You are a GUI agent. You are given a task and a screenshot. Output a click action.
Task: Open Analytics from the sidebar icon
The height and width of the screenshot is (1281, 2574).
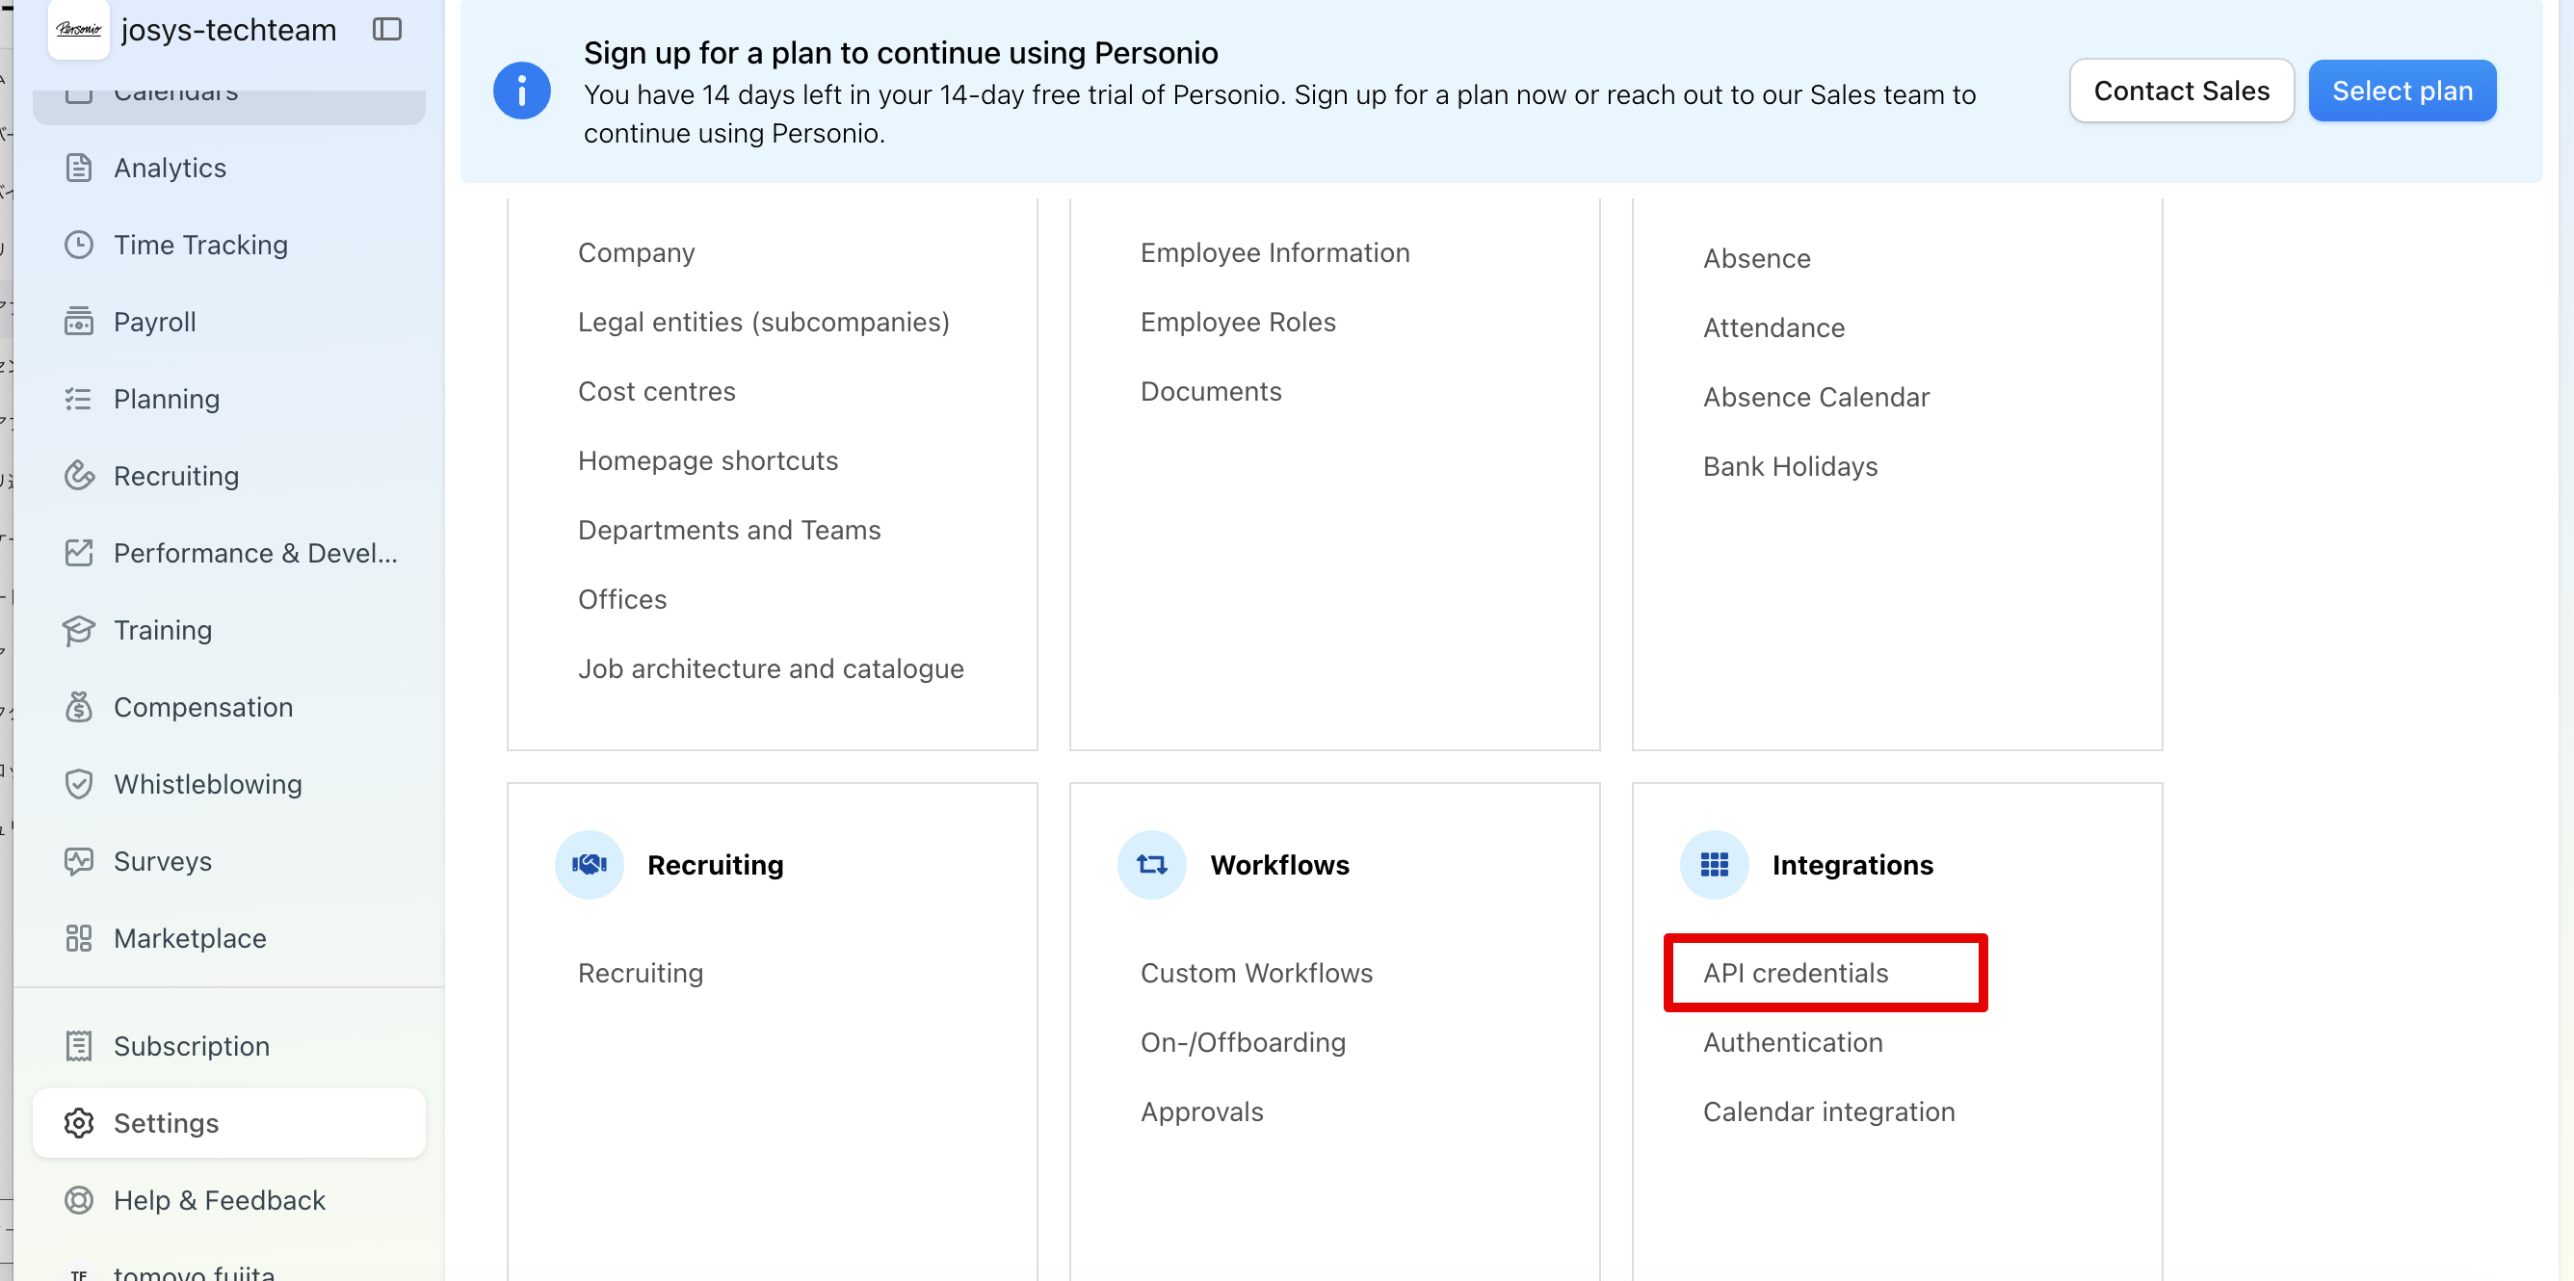click(x=78, y=168)
